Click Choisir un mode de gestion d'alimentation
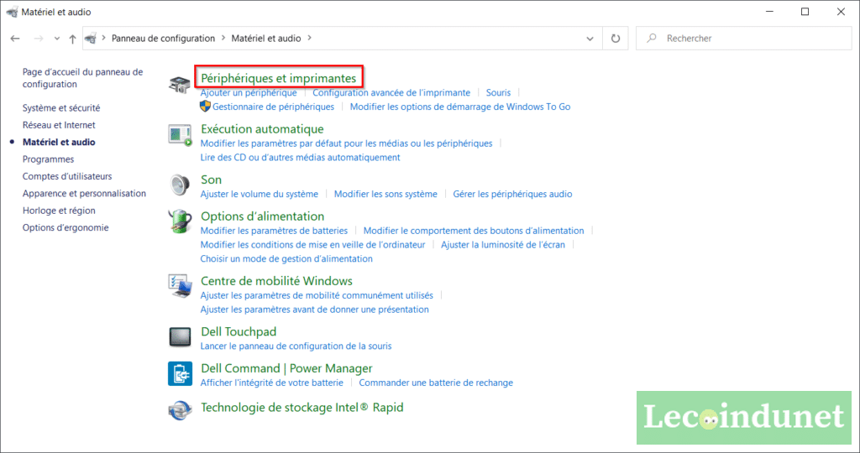This screenshot has width=860, height=453. [x=286, y=259]
